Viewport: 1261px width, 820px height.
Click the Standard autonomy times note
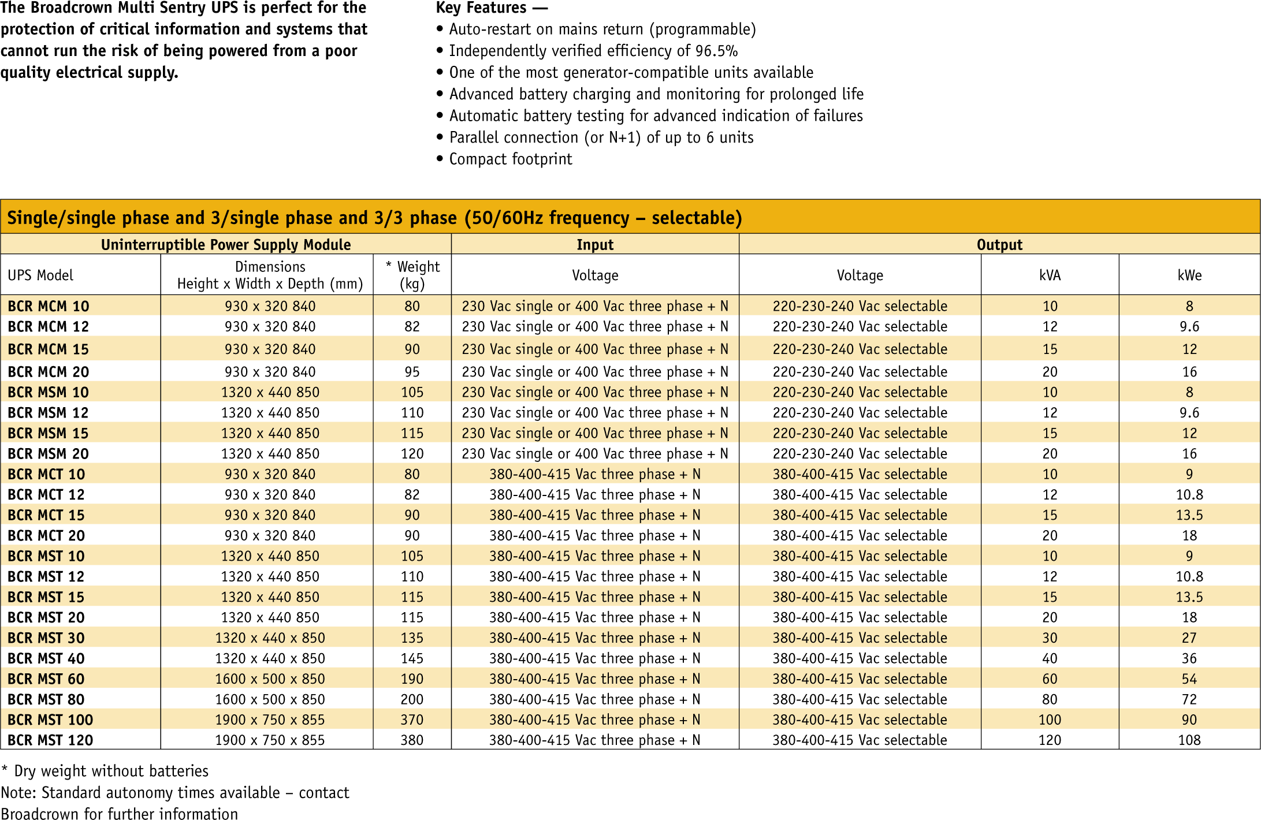pos(175,803)
